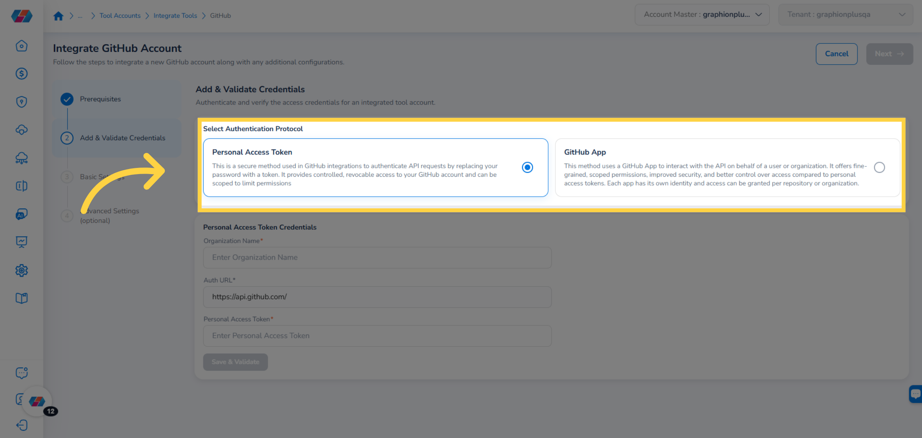The image size is (922, 438).
Task: Click the home breadcrumb icon
Action: click(x=58, y=16)
